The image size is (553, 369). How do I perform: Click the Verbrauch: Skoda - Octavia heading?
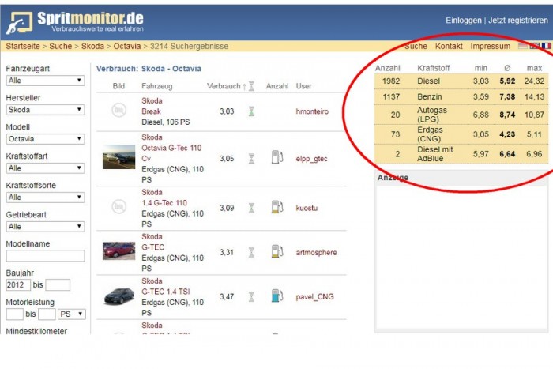[x=149, y=69]
